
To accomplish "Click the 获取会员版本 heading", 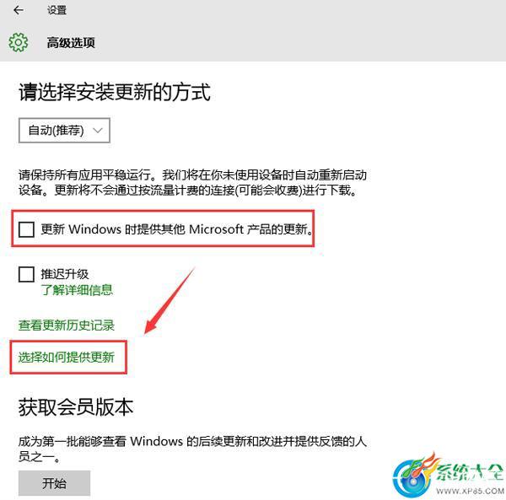I will click(76, 407).
